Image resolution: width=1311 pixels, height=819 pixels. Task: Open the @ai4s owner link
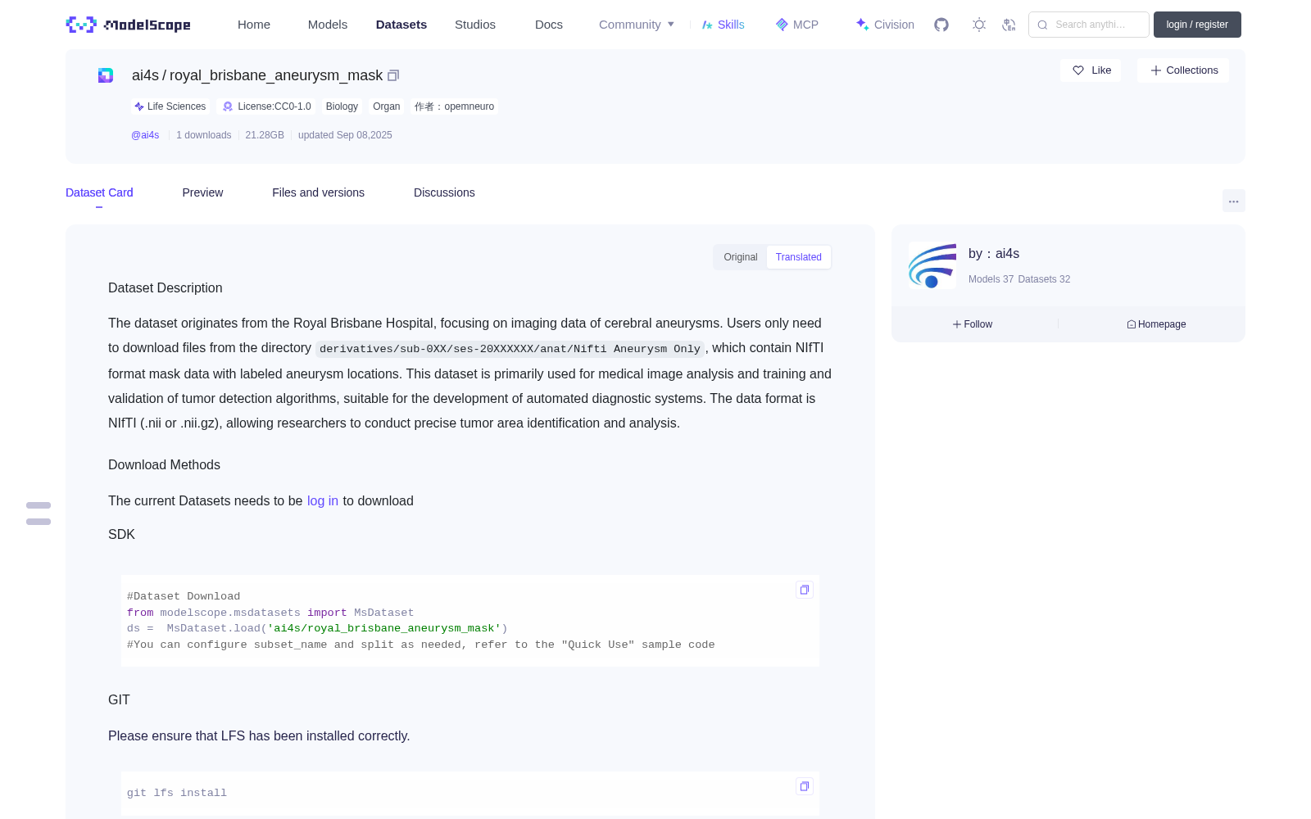tap(145, 135)
